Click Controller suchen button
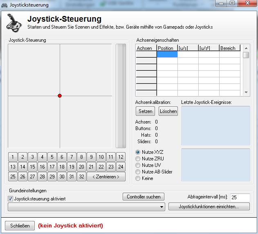Screen dimensions: 258x234 pyautogui.click(x=144, y=197)
